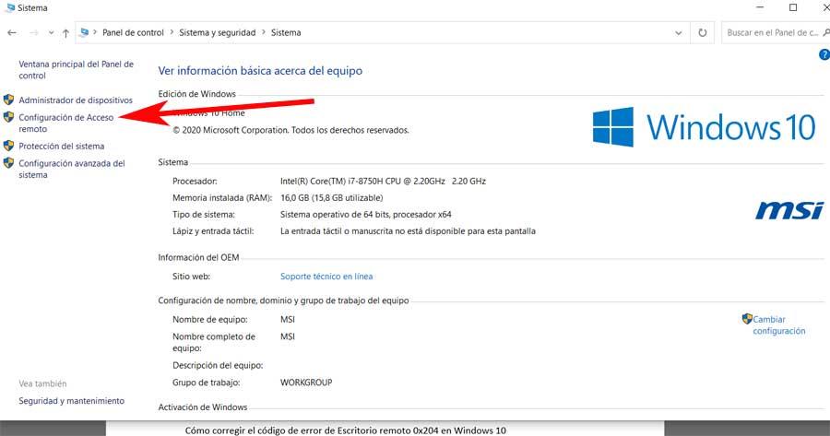This screenshot has width=830, height=436.
Task: Refresh the page with the reload icon
Action: [703, 33]
